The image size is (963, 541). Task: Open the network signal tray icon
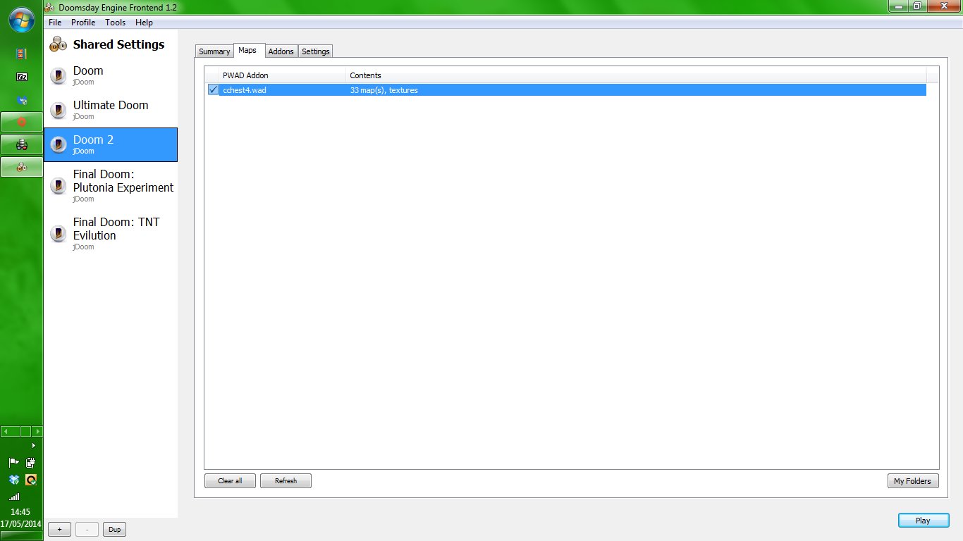[x=13, y=497]
